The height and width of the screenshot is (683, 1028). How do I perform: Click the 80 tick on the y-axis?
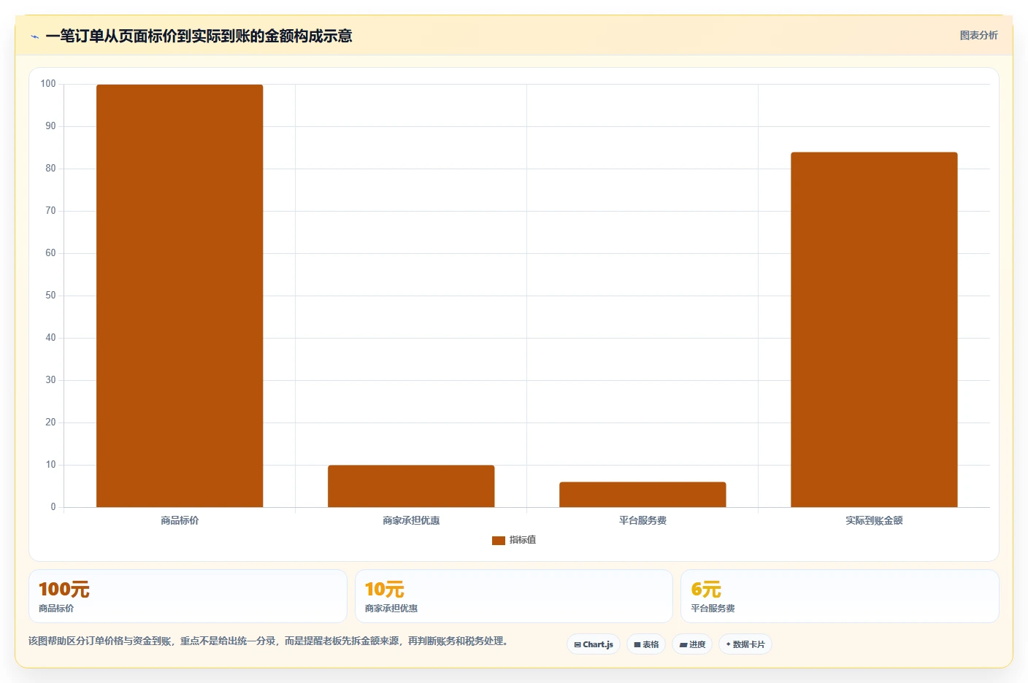50,169
